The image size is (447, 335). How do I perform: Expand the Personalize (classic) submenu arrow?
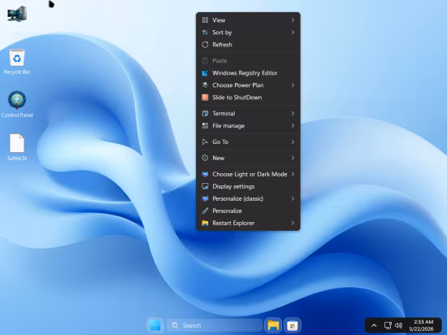pos(293,198)
